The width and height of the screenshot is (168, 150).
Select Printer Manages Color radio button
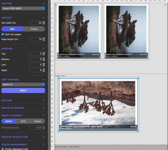[x=3, y=149]
